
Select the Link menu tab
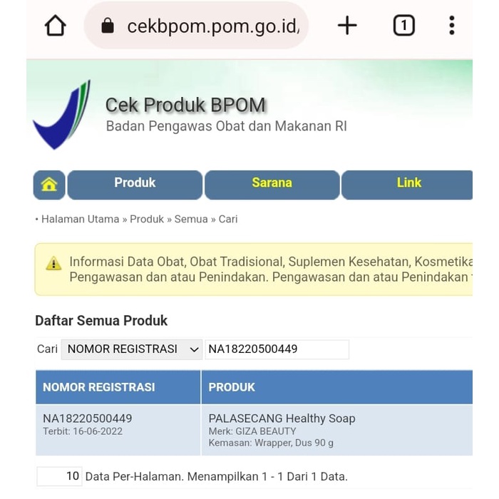[x=408, y=184]
